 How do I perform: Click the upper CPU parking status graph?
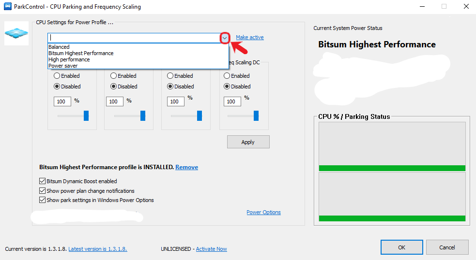[x=392, y=146]
